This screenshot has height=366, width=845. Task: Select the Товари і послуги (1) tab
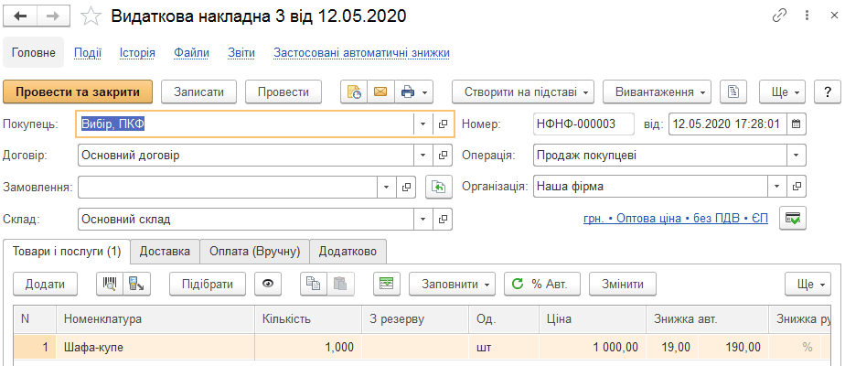(x=67, y=252)
